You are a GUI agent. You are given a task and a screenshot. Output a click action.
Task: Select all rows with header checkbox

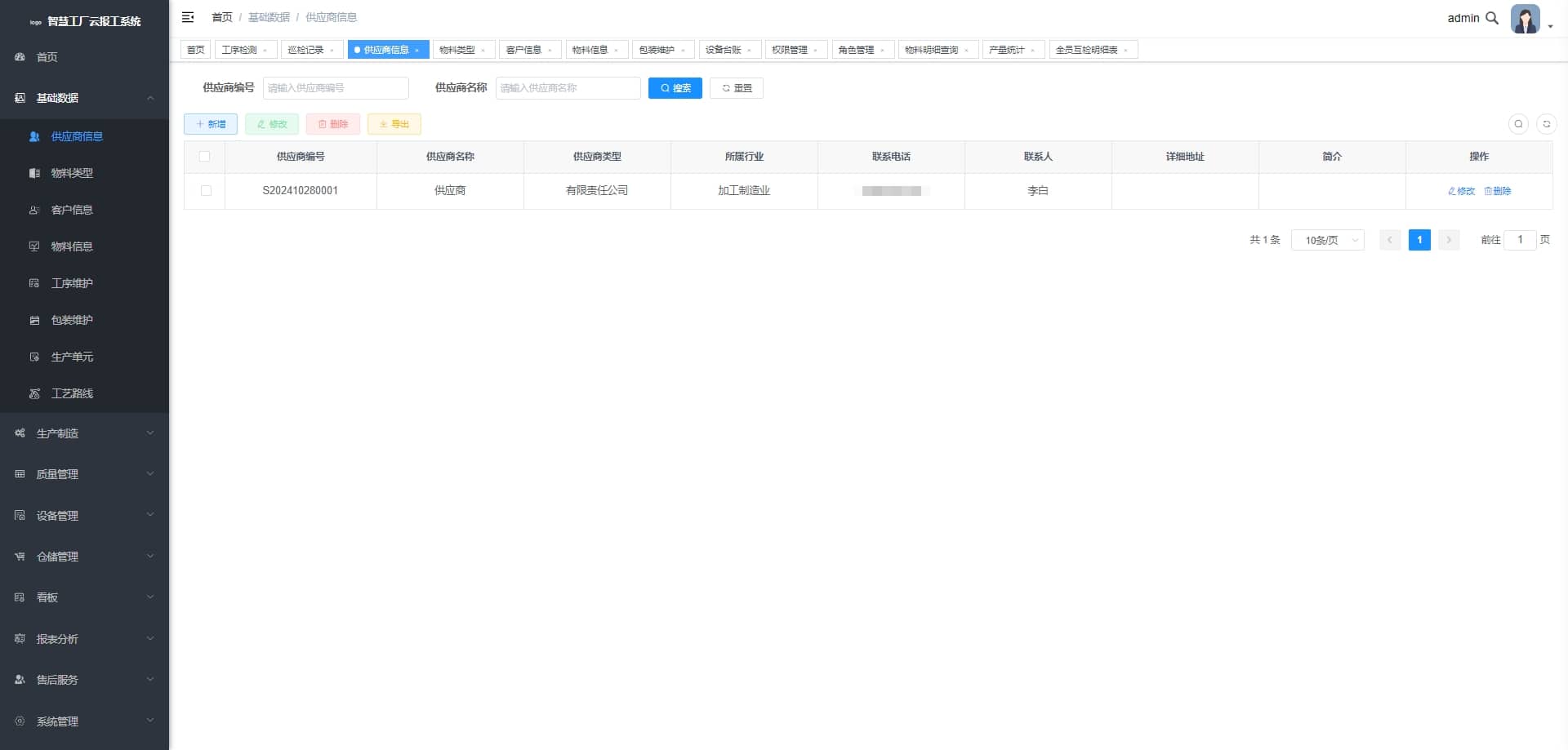click(205, 157)
